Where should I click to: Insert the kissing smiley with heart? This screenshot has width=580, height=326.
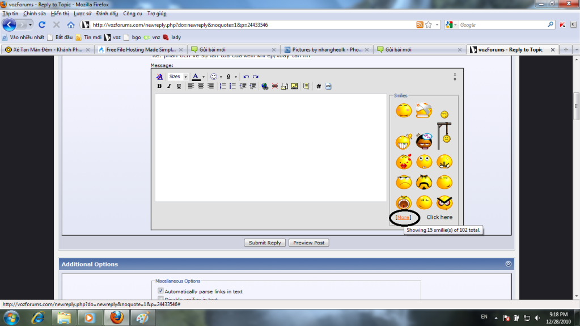click(404, 162)
